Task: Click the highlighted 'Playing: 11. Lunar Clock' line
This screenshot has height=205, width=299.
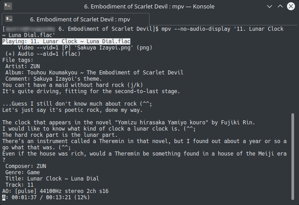Action: point(66,41)
